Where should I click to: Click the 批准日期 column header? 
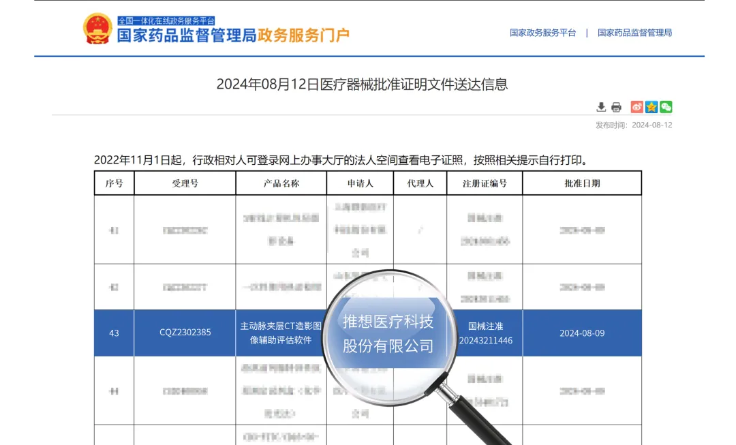pos(582,183)
